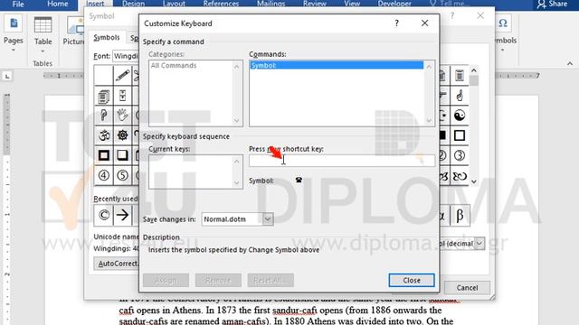Click Close button in Customize Keyboard
The width and height of the screenshot is (579, 325).
[x=412, y=280]
